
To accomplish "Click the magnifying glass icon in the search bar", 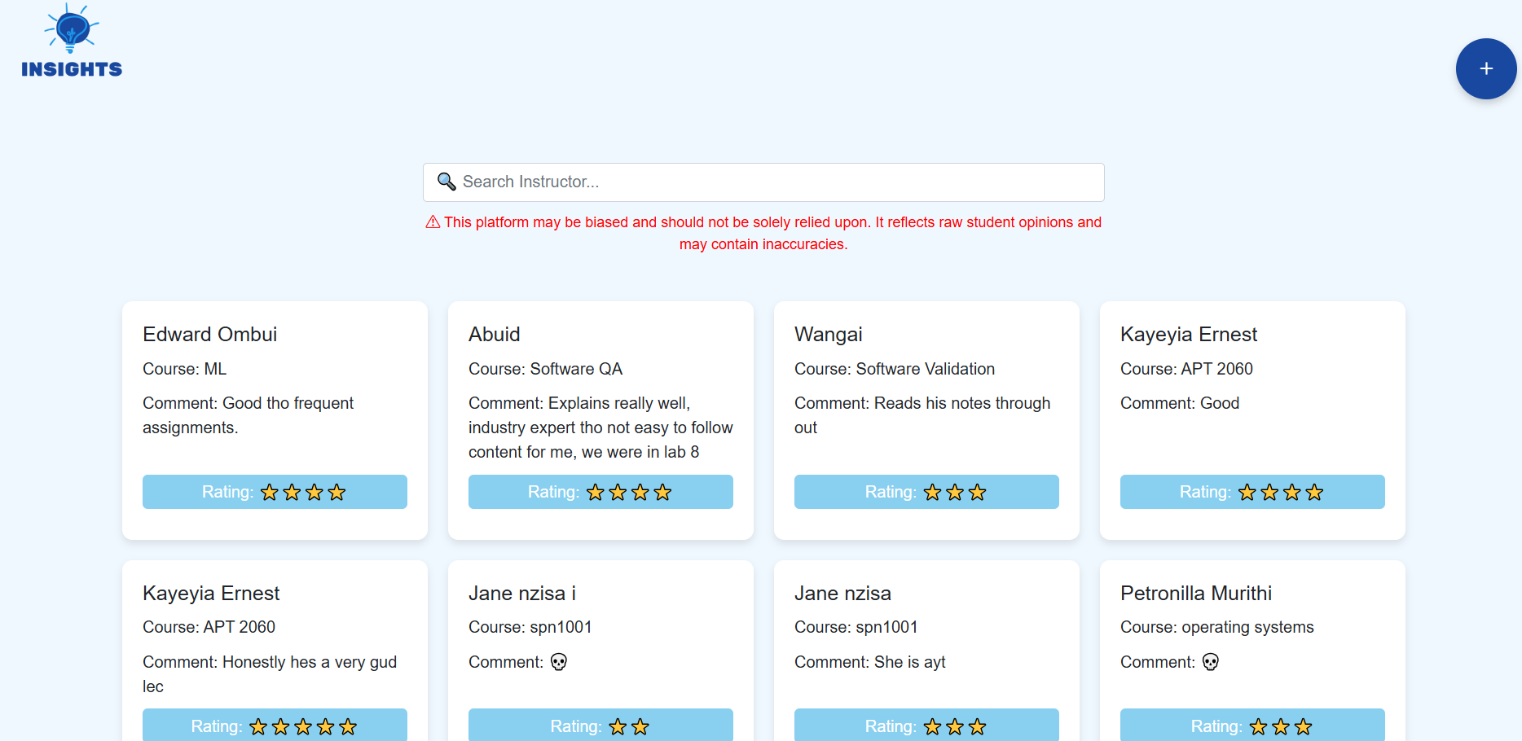I will (x=446, y=182).
